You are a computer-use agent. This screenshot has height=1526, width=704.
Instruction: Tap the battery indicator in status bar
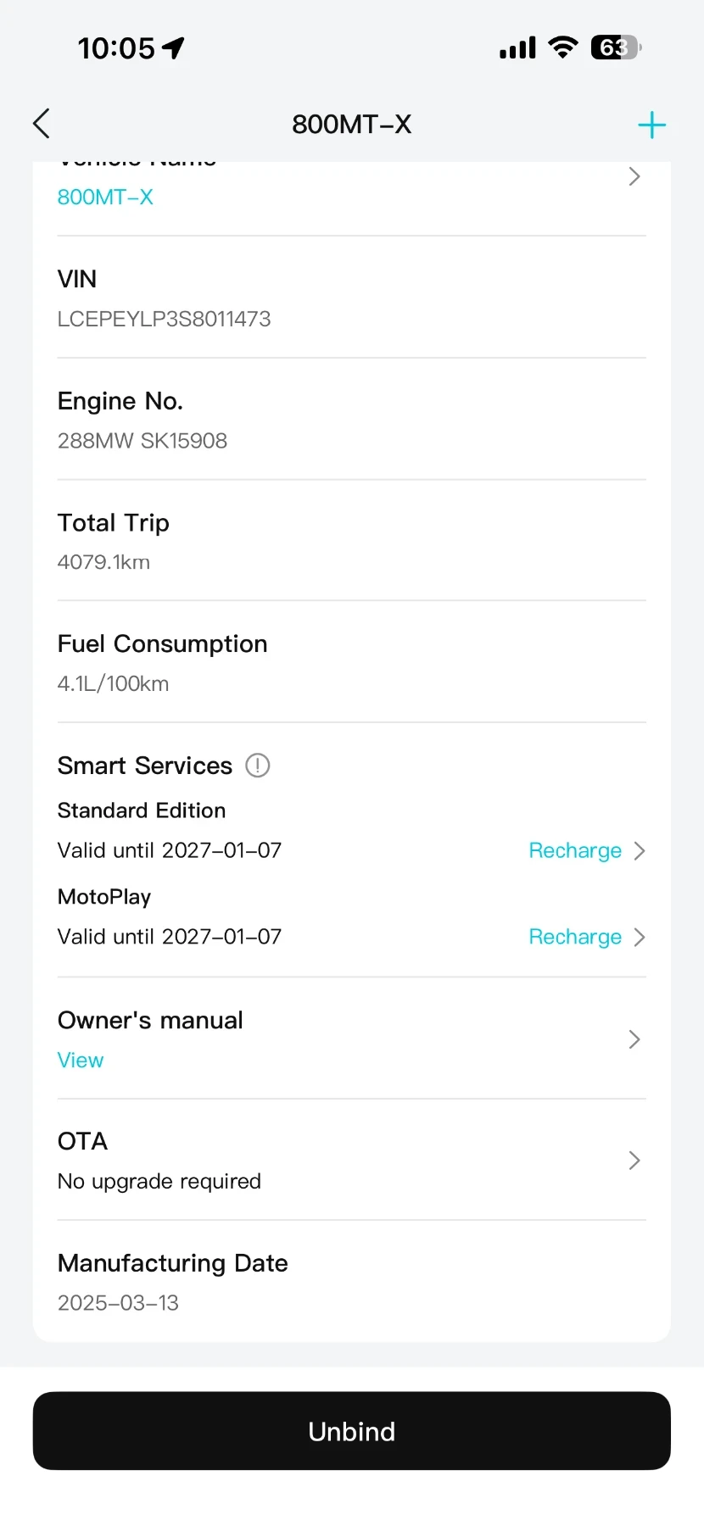[x=616, y=47]
